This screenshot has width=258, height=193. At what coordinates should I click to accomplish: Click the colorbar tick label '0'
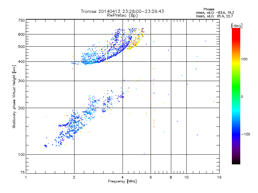click(242, 97)
